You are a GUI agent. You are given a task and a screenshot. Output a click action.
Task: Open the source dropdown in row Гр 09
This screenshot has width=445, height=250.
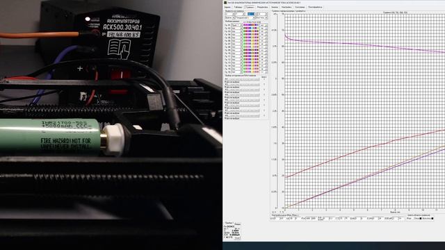click(x=236, y=50)
